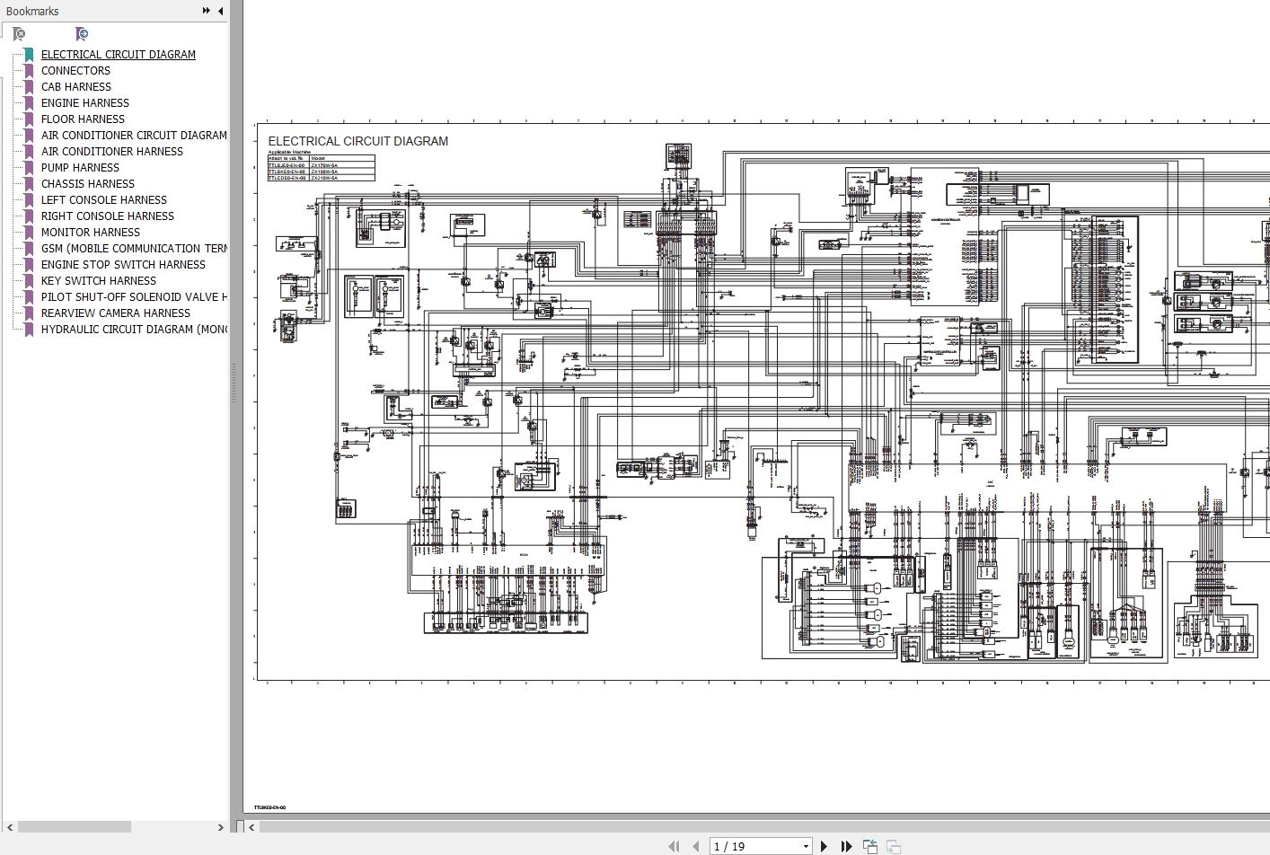This screenshot has height=855, width=1270.
Task: Open the page number dropdown
Action: coord(806,846)
